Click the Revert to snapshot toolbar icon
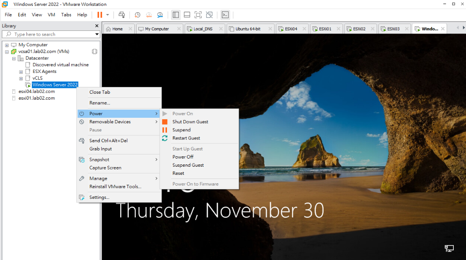The image size is (466, 260). 148,15
